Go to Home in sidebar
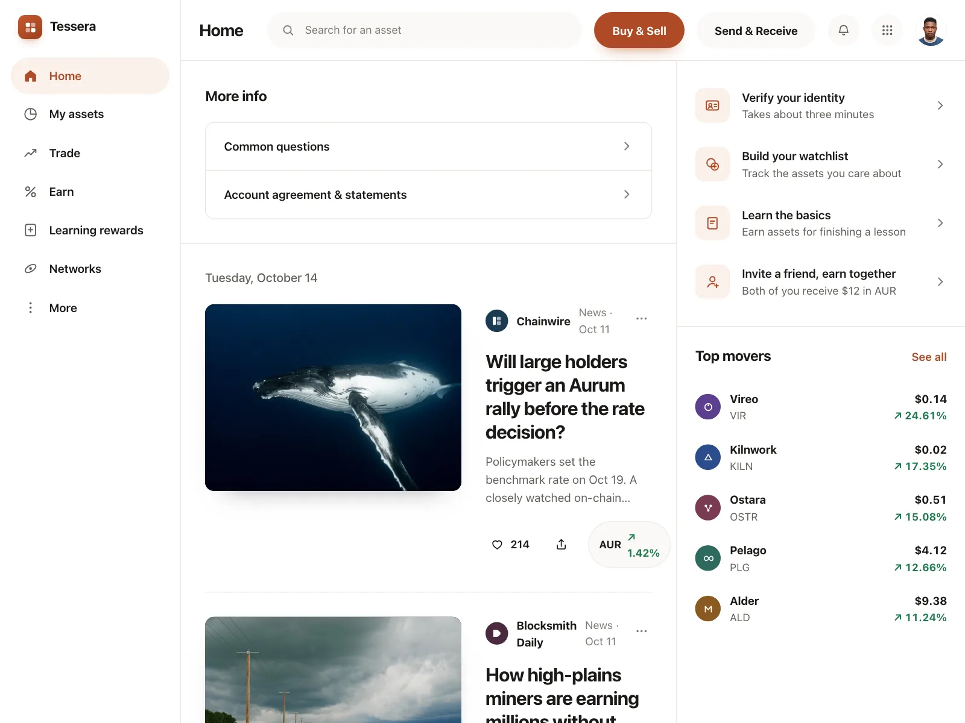This screenshot has width=965, height=723. (90, 76)
